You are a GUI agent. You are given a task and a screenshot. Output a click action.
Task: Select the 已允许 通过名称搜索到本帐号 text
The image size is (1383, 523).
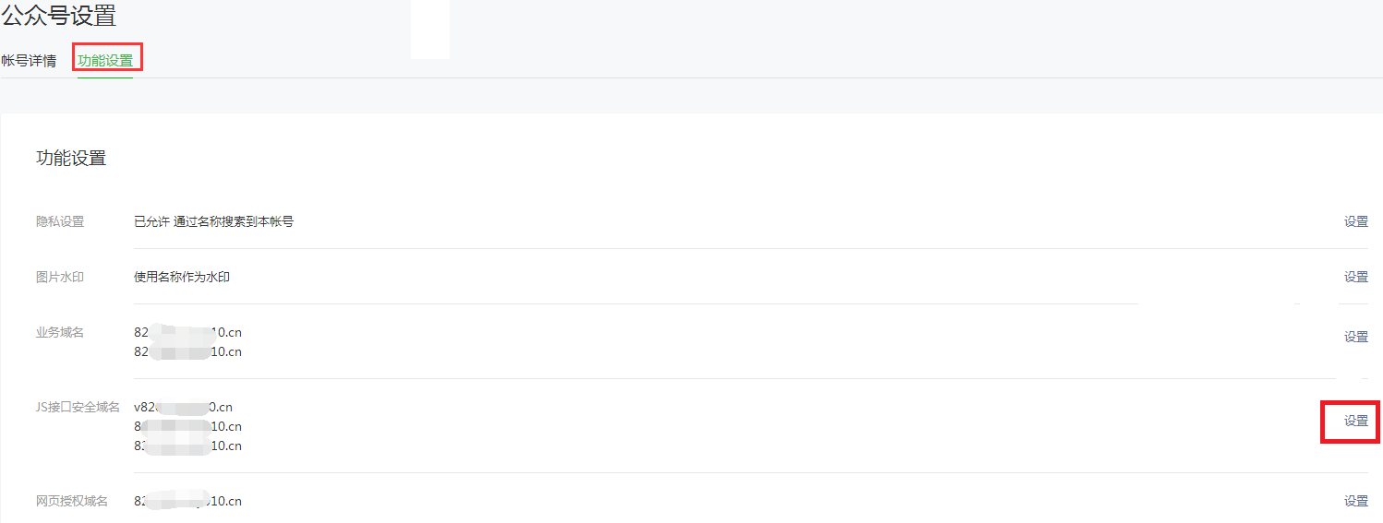214,221
